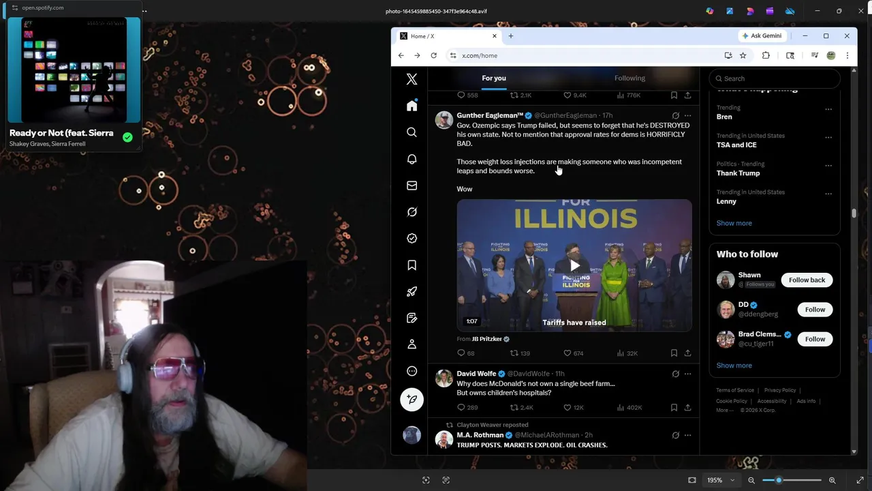Image resolution: width=872 pixels, height=491 pixels.
Task: Zoom out in Photos with minus magnifier
Action: [751, 480]
